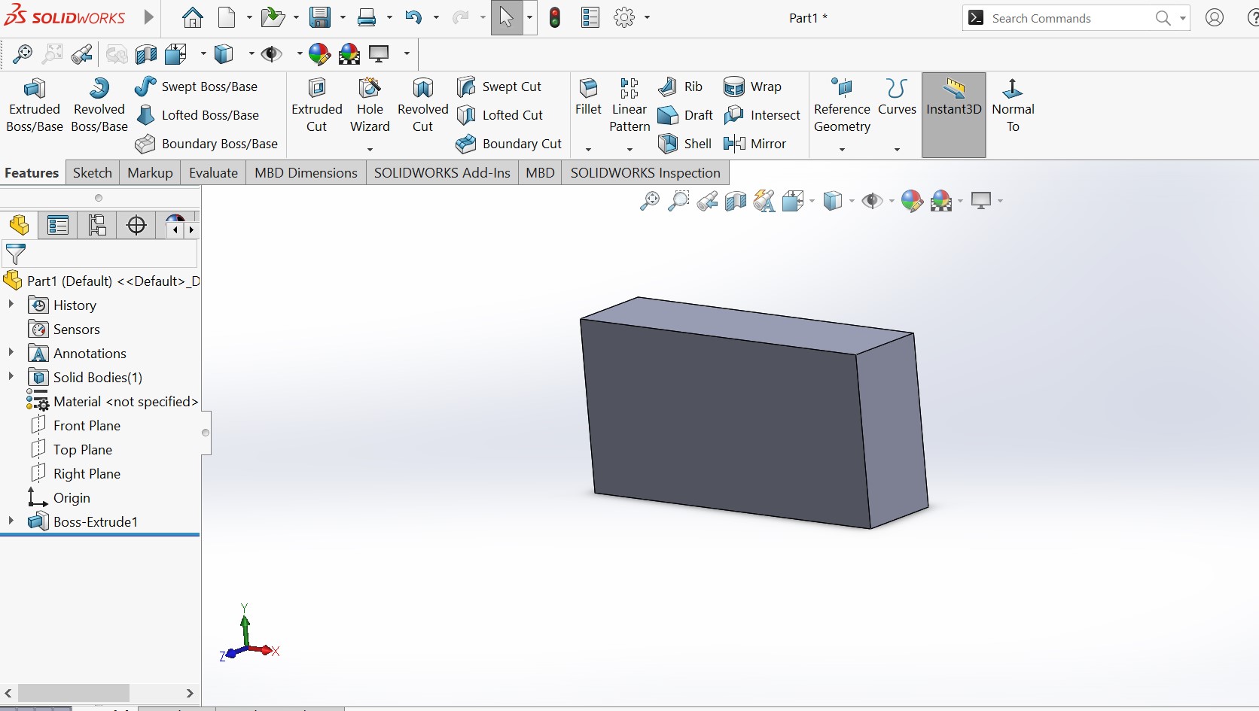
Task: Choose the Swept Boss/Base tool
Action: point(197,87)
